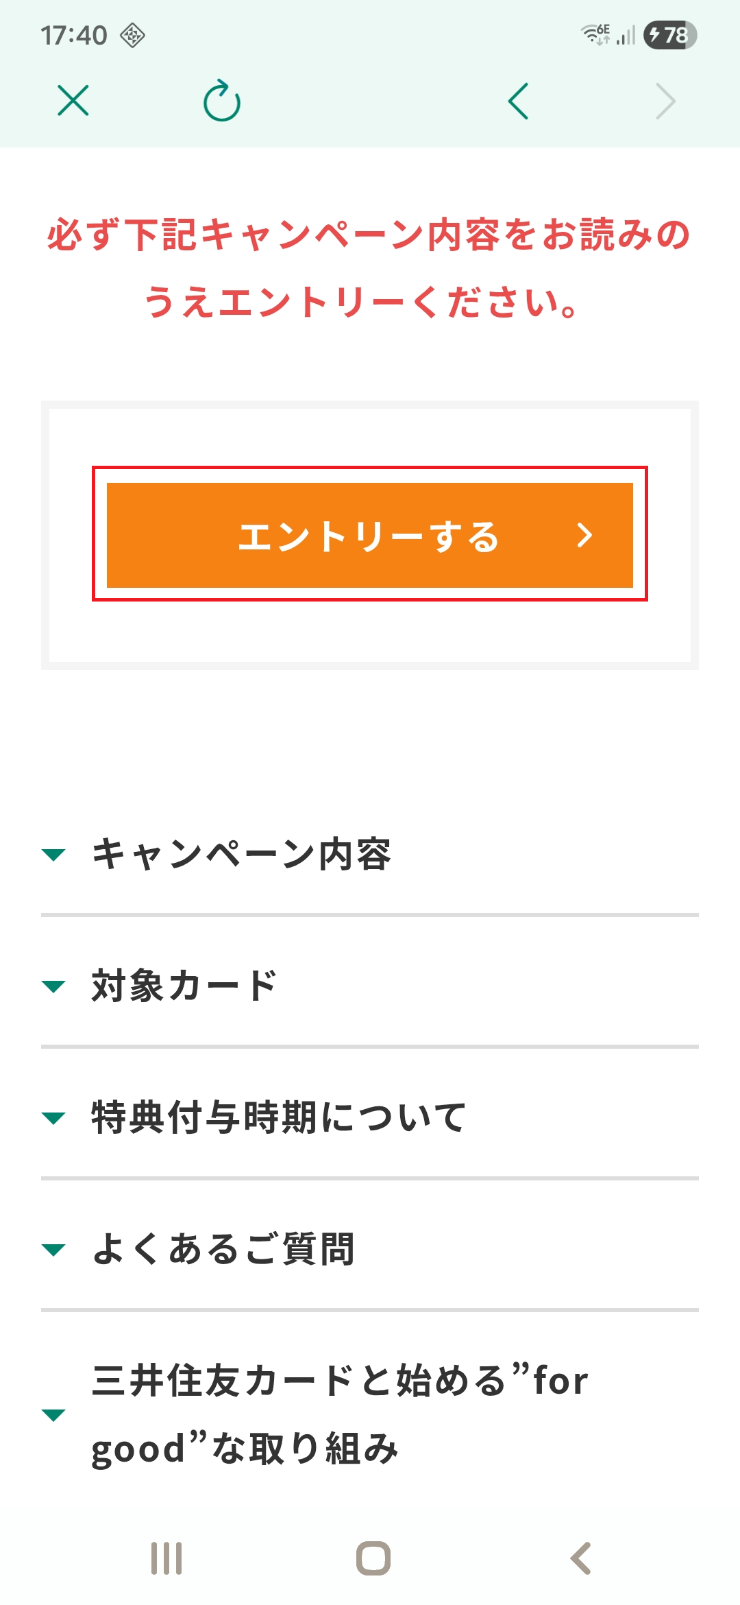This screenshot has width=740, height=1605.
Task: Tap the red warning text about campaign entry
Action: [370, 267]
